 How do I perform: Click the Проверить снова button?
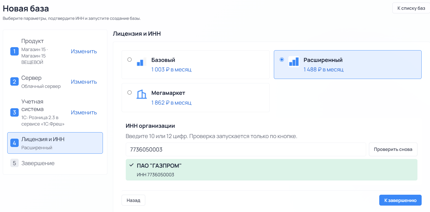coord(393,149)
